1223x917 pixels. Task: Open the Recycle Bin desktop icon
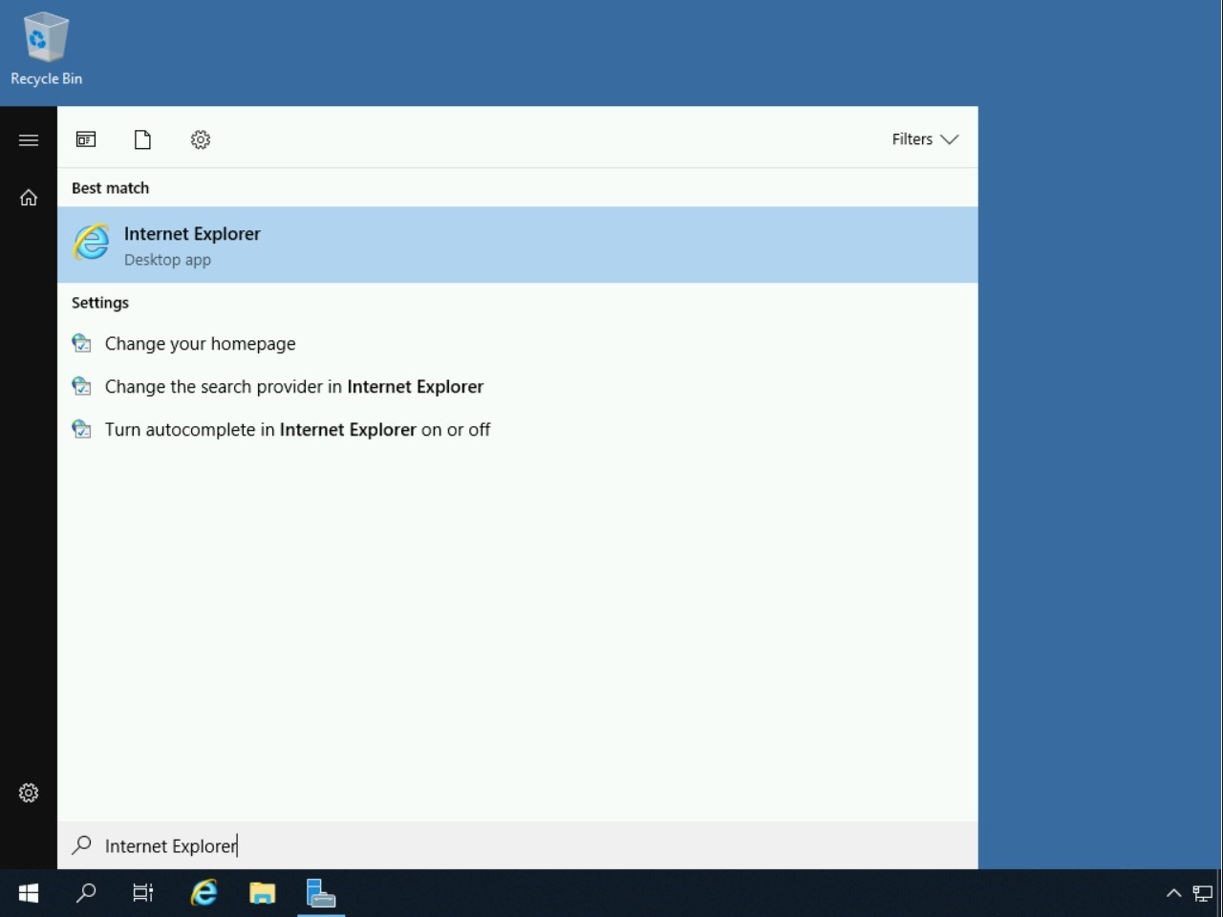coord(46,48)
